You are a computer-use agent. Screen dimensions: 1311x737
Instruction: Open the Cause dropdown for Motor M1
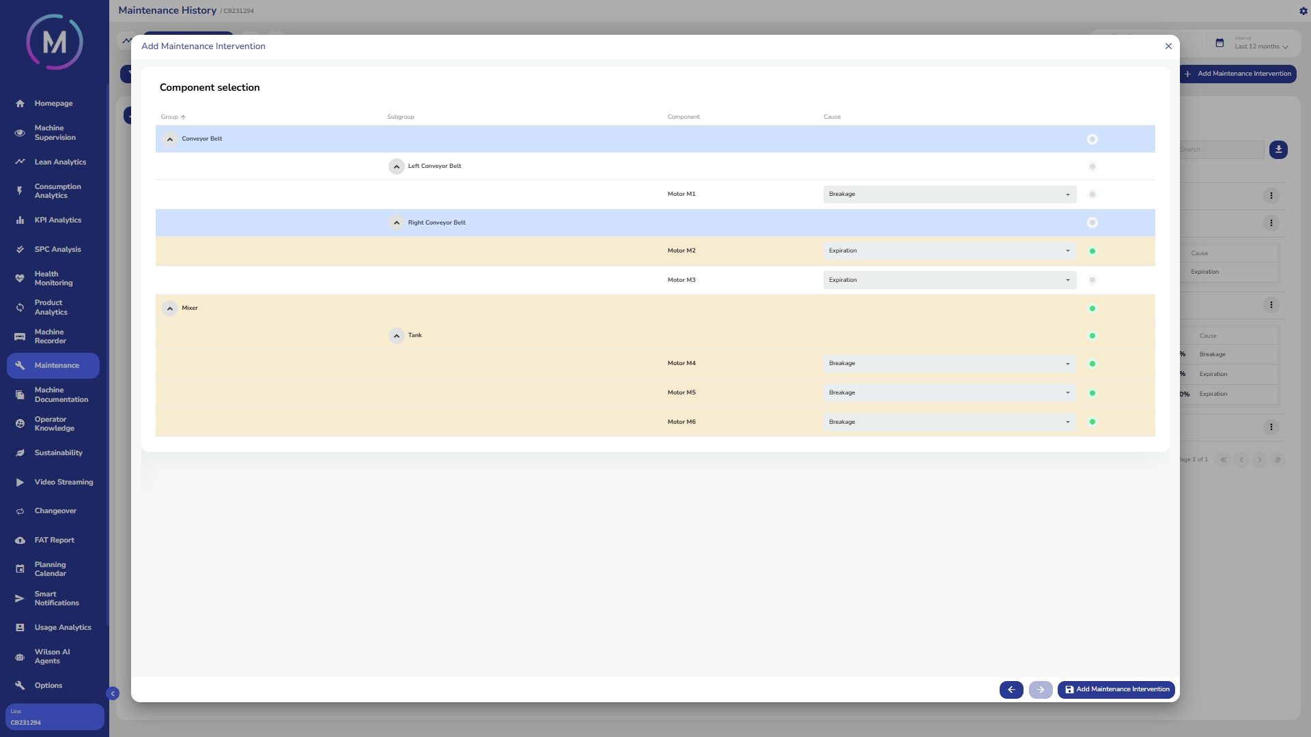tap(949, 194)
